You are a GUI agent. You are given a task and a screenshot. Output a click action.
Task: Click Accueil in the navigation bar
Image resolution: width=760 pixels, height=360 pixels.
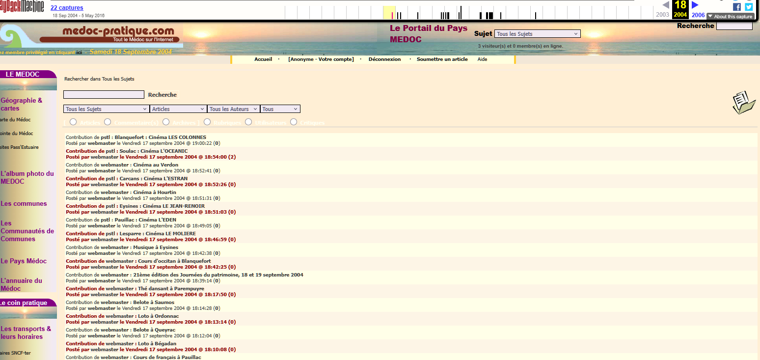pos(263,59)
